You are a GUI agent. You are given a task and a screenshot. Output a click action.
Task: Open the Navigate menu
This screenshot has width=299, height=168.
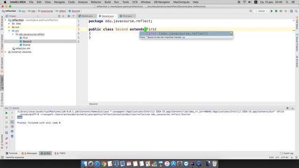(59, 2)
